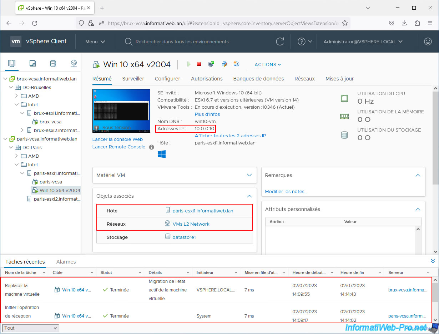Click the vSphere search field
Screen dimensions: 439x334
tap(182, 41)
